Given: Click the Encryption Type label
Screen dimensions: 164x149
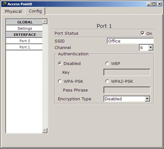Looking at the screenshot, I should pos(74,99).
